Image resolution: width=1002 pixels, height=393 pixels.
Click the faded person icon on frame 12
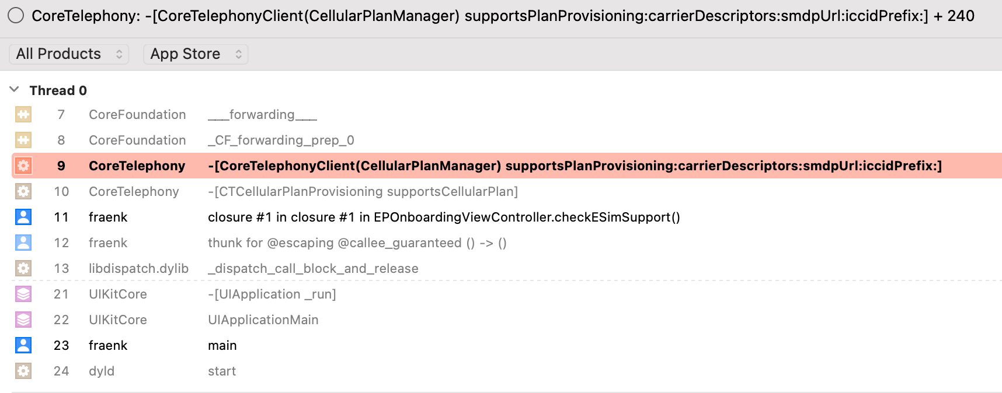[x=23, y=243]
